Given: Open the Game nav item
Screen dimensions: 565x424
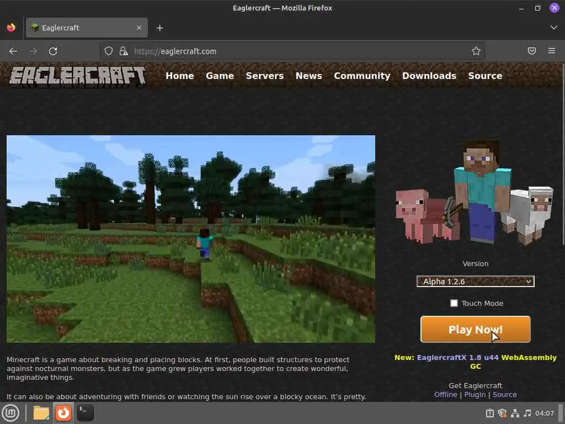Looking at the screenshot, I should (220, 76).
